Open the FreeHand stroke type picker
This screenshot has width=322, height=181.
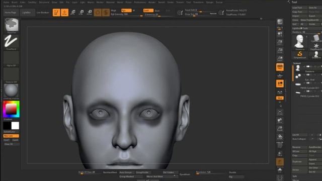(x=11, y=42)
